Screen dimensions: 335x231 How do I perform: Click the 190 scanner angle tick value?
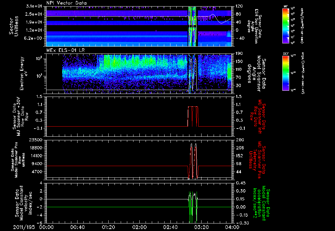tap(239, 54)
